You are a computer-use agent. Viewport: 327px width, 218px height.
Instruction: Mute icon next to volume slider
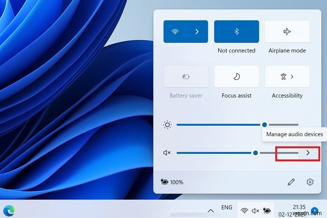(x=167, y=153)
